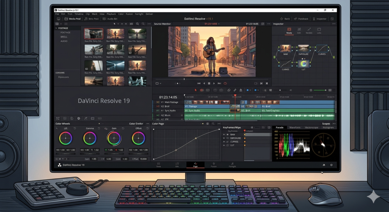Expand the LUT keyframe row
The image size is (389, 212).
[224, 145]
